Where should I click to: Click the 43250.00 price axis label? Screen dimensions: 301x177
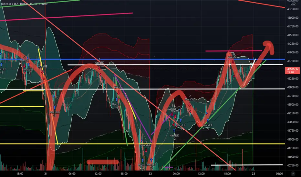tap(293, 79)
